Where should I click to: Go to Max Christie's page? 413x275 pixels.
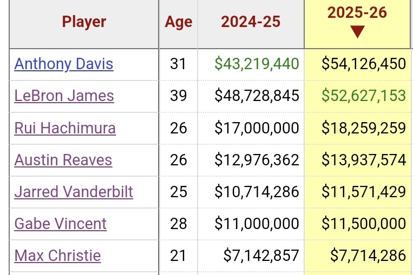[57, 256]
